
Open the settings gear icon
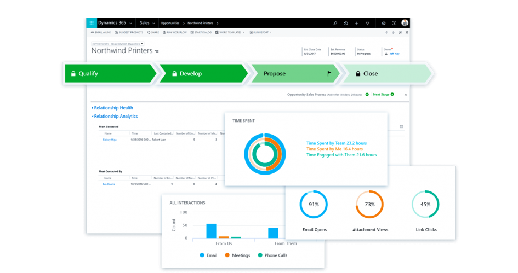(x=384, y=24)
